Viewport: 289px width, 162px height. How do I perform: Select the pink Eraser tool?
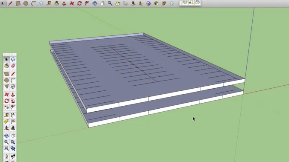[13, 66]
